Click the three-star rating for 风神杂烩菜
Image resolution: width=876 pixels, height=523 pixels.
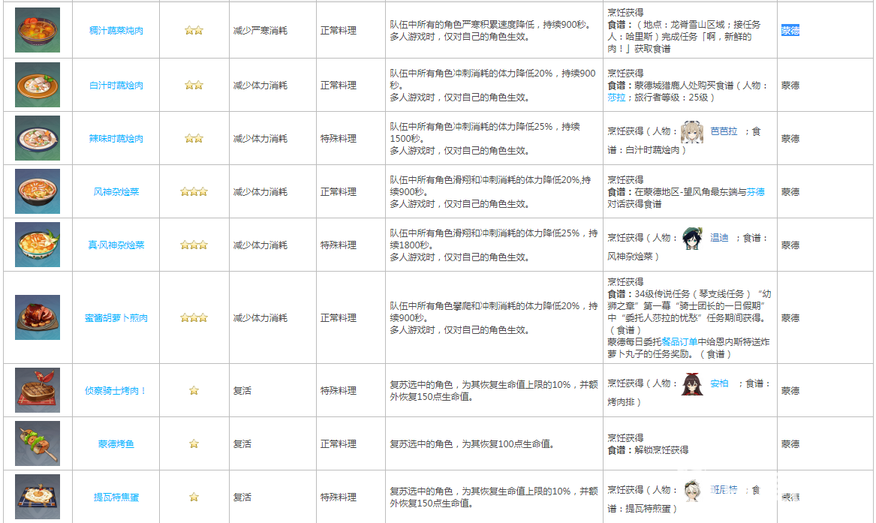194,192
